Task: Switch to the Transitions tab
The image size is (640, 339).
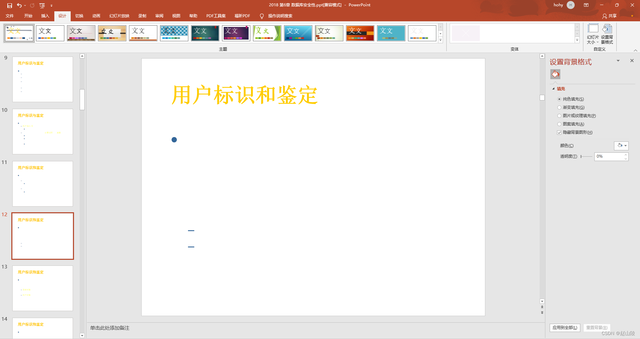Action: (79, 16)
